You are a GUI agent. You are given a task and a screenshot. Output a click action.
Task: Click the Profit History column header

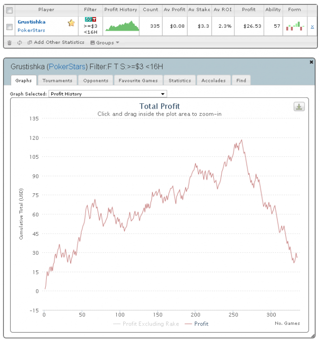pyautogui.click(x=121, y=10)
